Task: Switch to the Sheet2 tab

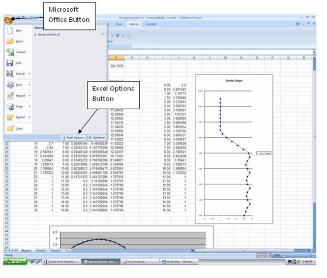Action: [x=41, y=251]
